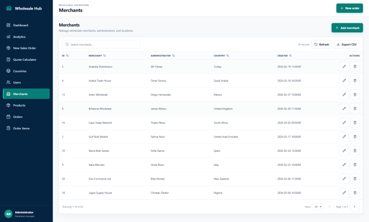Delete the Gulf Bulk Market merchant
This screenshot has width=369, height=222.
pyautogui.click(x=355, y=137)
